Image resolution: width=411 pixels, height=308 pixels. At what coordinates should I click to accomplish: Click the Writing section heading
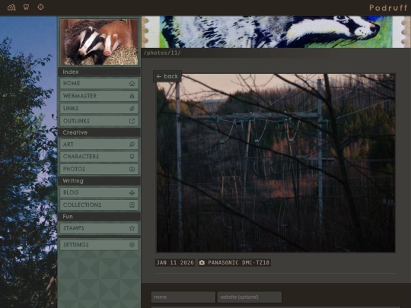click(x=73, y=181)
